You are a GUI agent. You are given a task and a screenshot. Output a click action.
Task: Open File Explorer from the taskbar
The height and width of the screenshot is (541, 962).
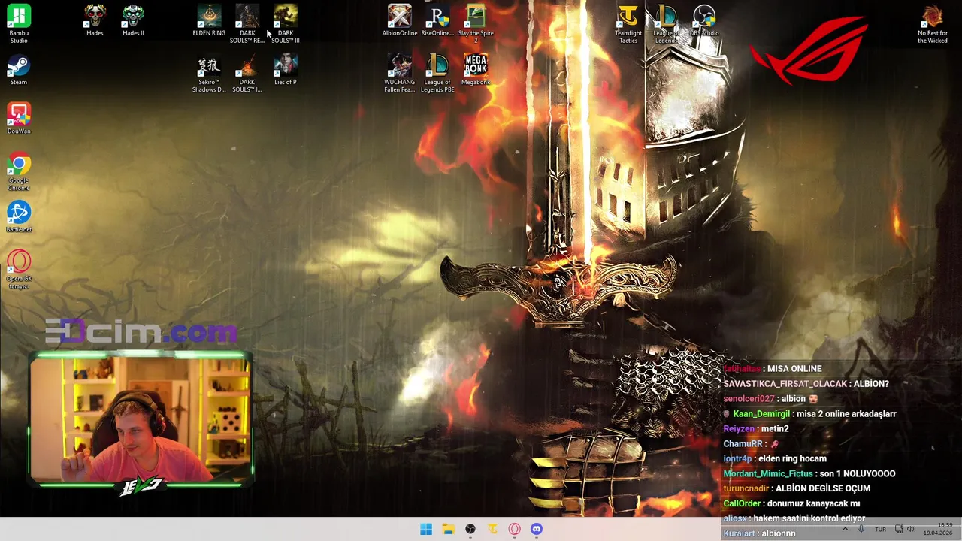click(448, 530)
